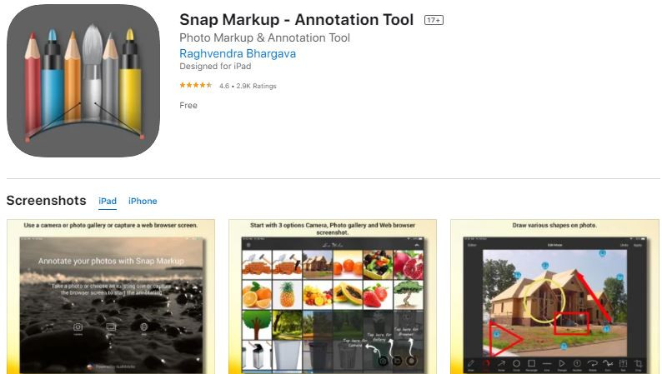Open Raghvendra Bhargava developer link
The width and height of the screenshot is (662, 374).
pyautogui.click(x=238, y=53)
